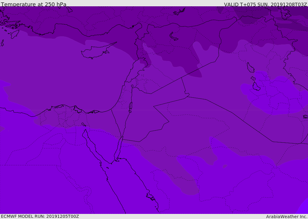Screen dimensions: 308x219
Task: Click the 'Temperature at 250 hPa' title text
Action: pos(34,4)
